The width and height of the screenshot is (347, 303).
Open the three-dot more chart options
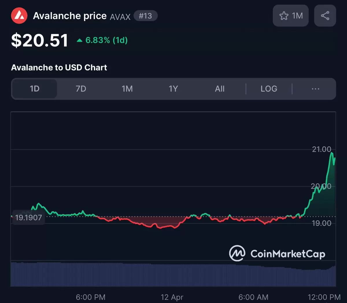click(315, 89)
